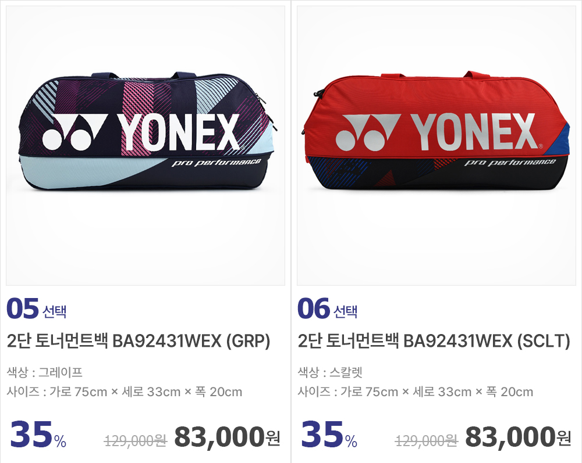Click struck-through 129,000원 on item 06

coord(427,441)
